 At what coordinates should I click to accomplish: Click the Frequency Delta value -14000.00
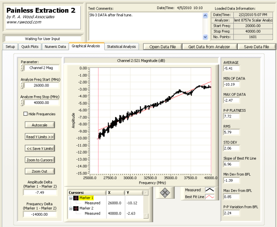click(x=40, y=214)
